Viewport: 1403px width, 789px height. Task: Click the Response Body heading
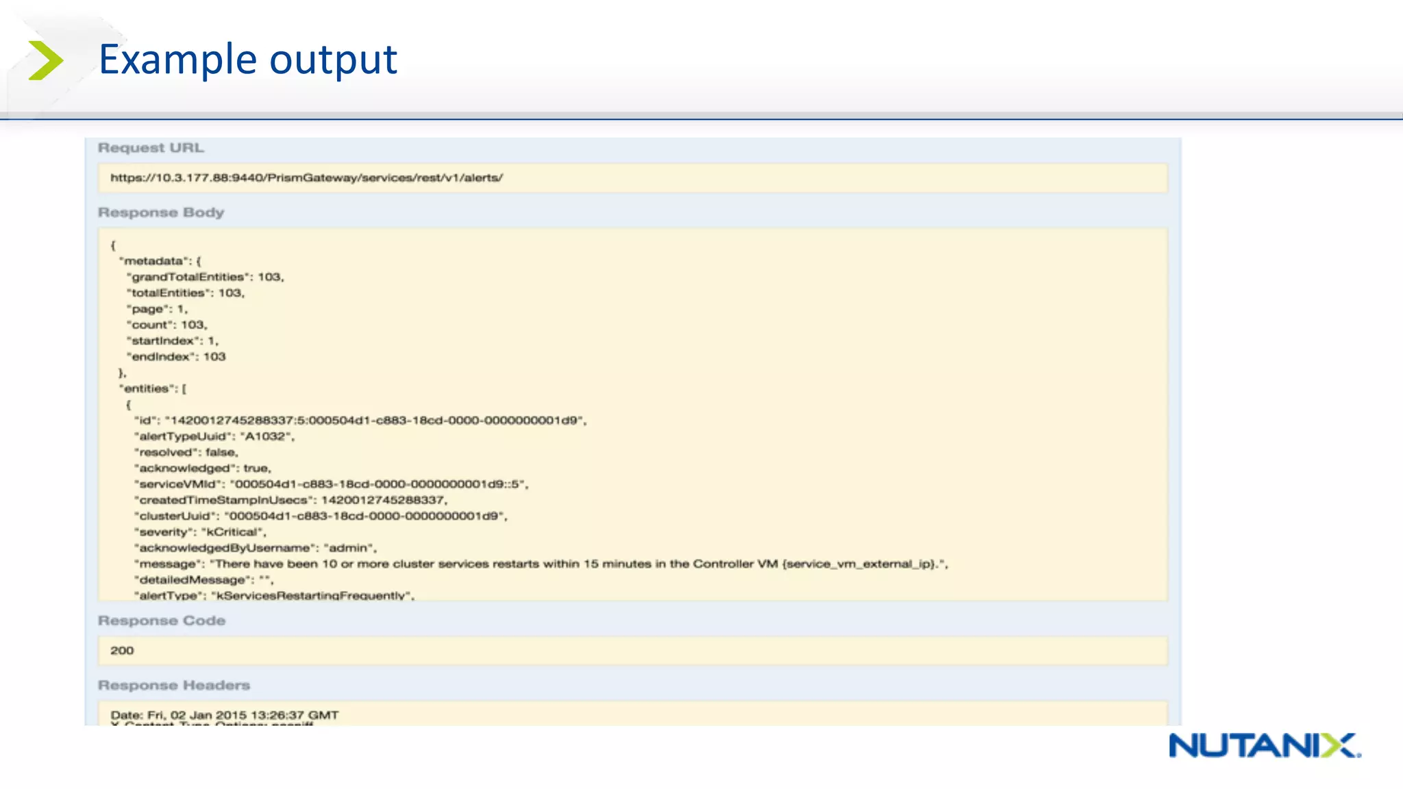pyautogui.click(x=161, y=212)
